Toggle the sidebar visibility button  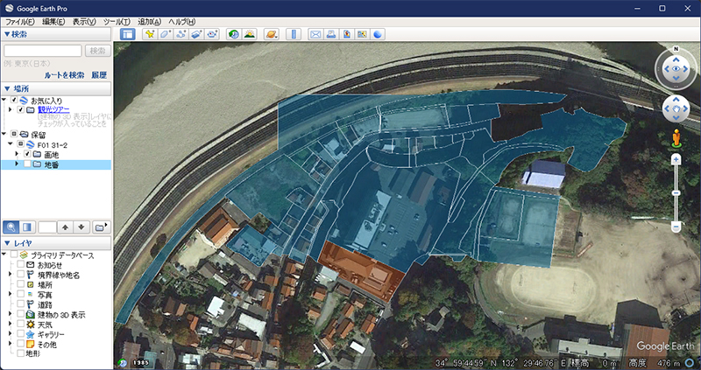[127, 34]
